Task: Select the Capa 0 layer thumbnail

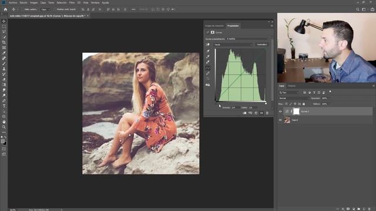Action: pos(287,120)
